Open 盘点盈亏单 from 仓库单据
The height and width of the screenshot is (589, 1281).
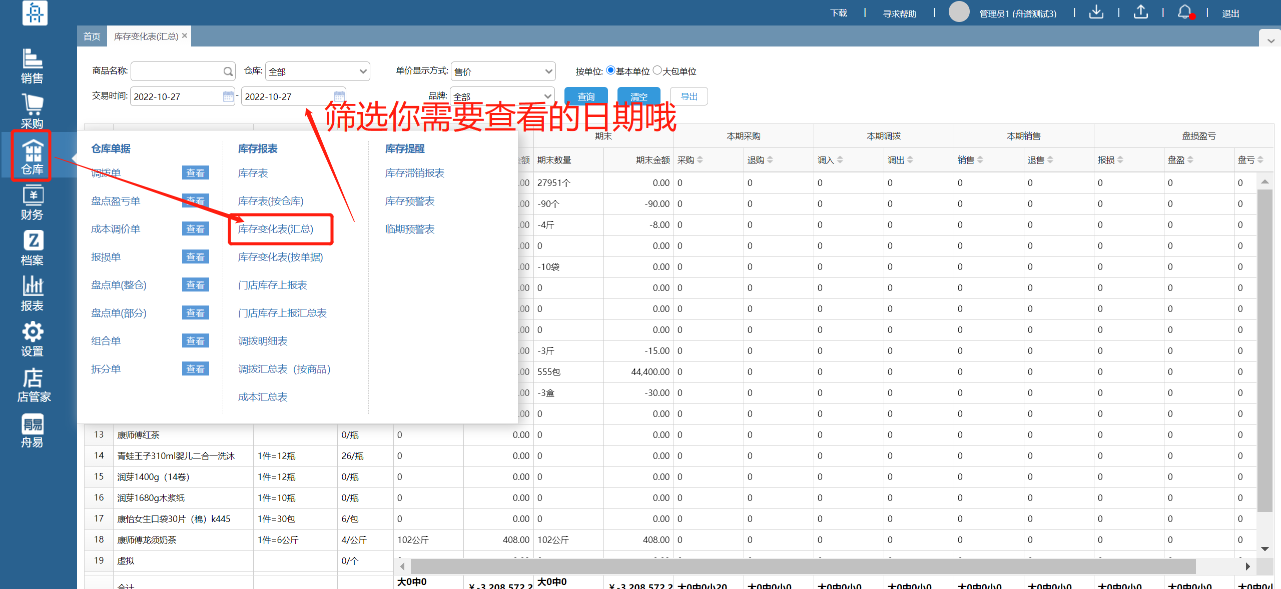pyautogui.click(x=116, y=201)
